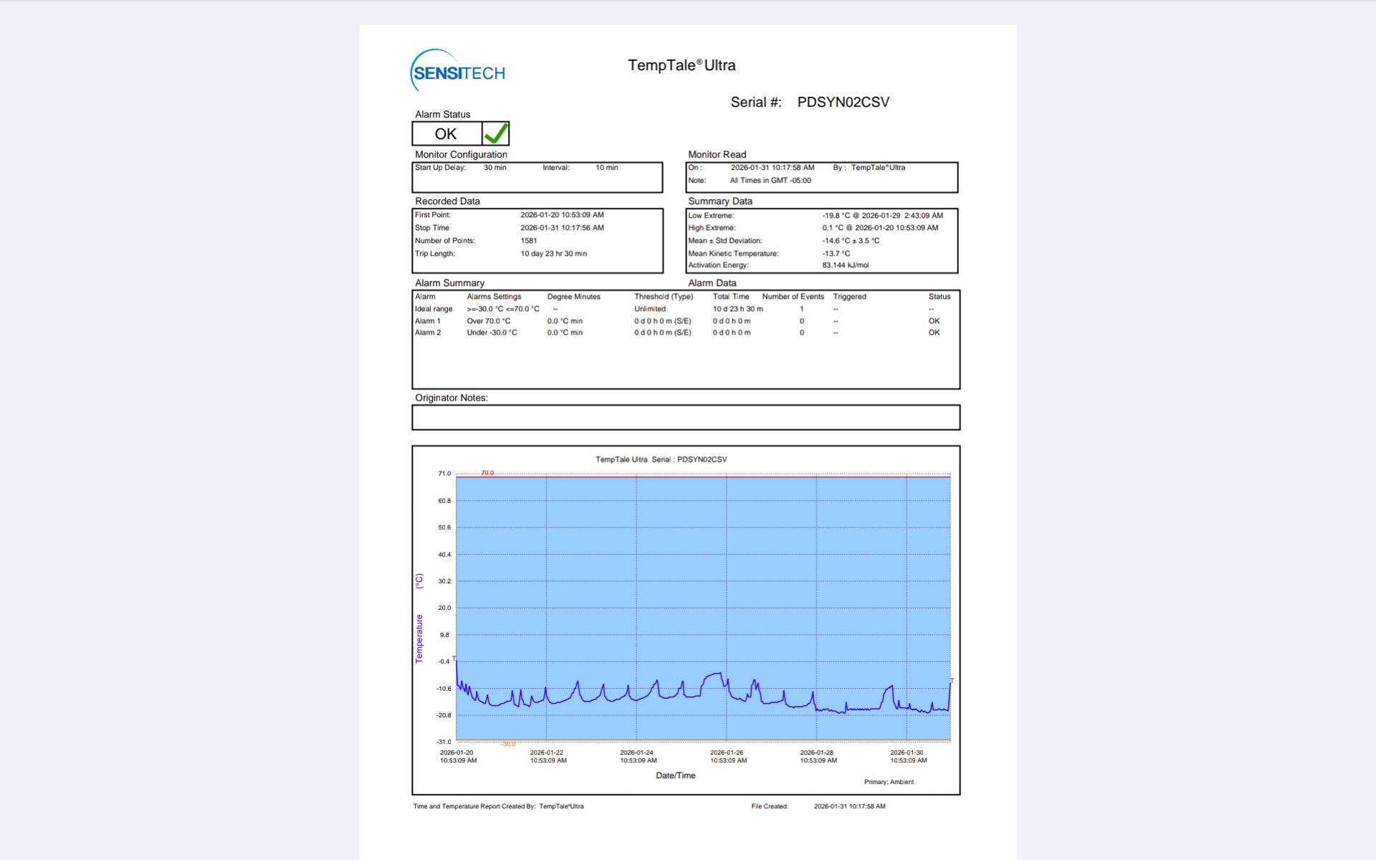This screenshot has height=860, width=1376.
Task: Click the Number of Points value 1581
Action: [x=528, y=241]
